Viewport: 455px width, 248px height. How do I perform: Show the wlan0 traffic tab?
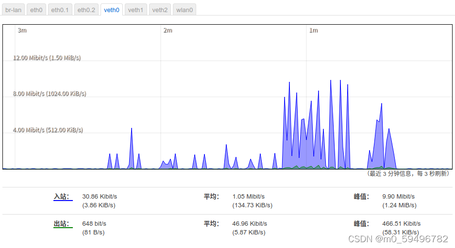[184, 10]
